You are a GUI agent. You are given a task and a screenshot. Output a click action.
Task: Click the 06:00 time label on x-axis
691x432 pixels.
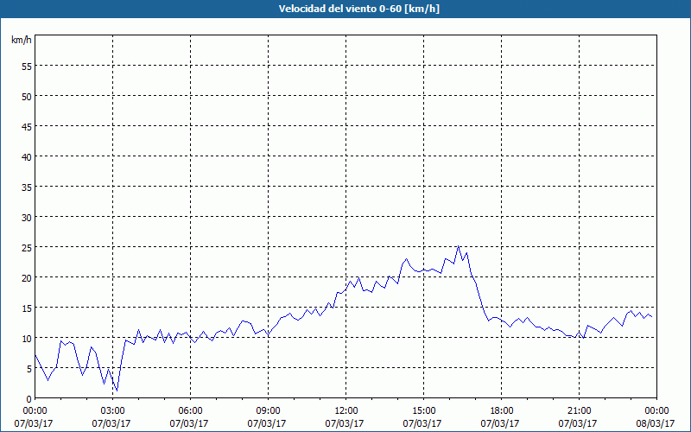click(190, 411)
